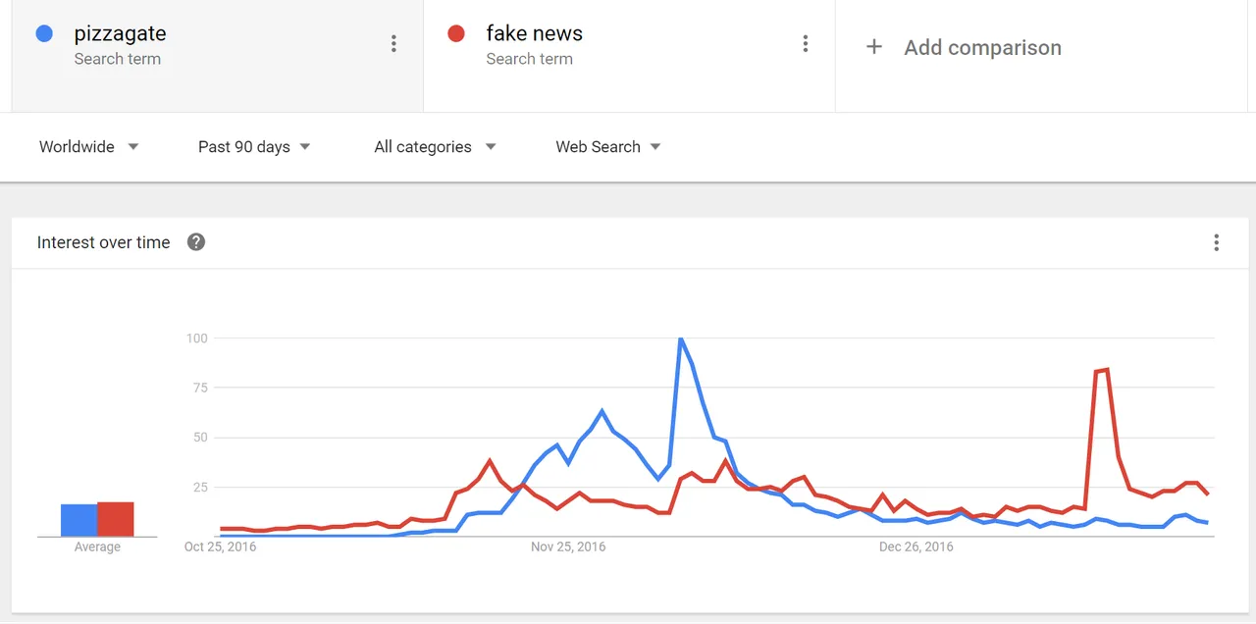Screen dimensions: 1256x624
Task: Click the red average bar for fake news
Action: (x=116, y=519)
